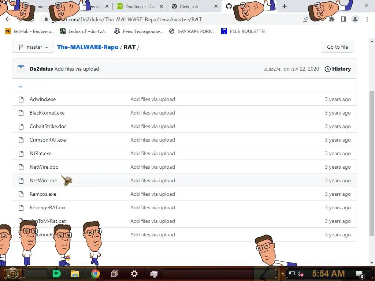375x281 pixels.
Task: Go up to parent directory dots
Action: click(x=21, y=87)
